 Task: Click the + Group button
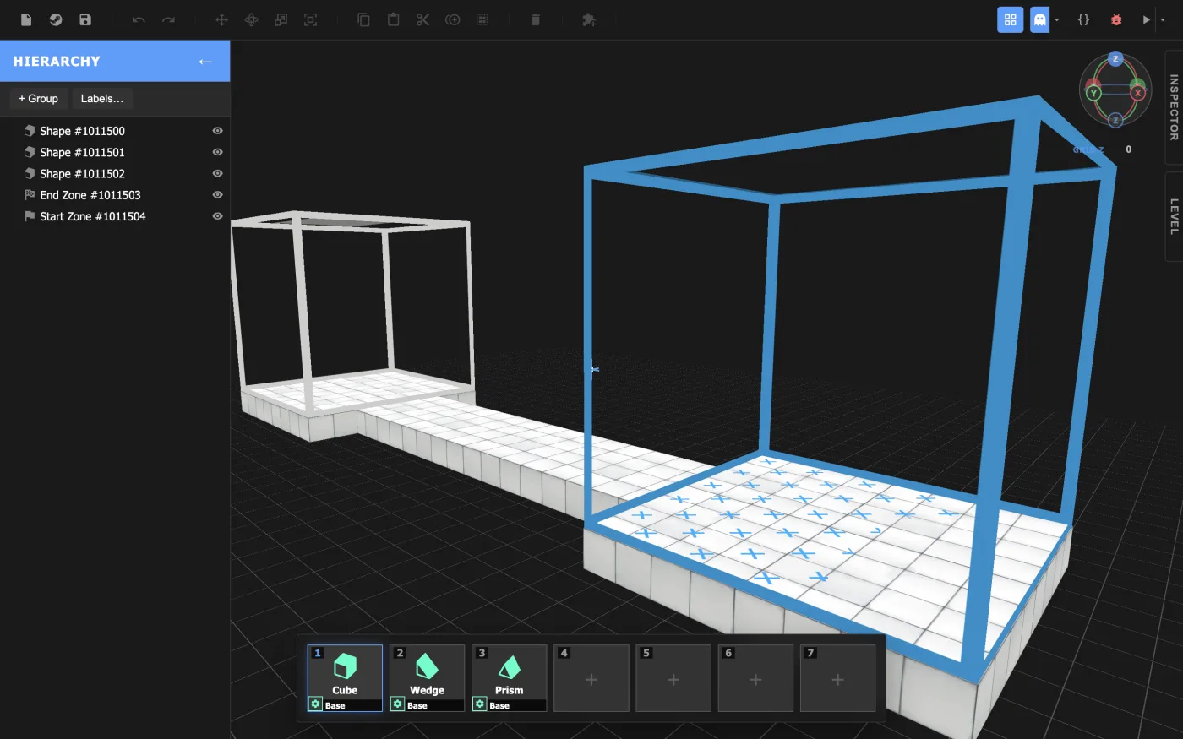tap(39, 99)
